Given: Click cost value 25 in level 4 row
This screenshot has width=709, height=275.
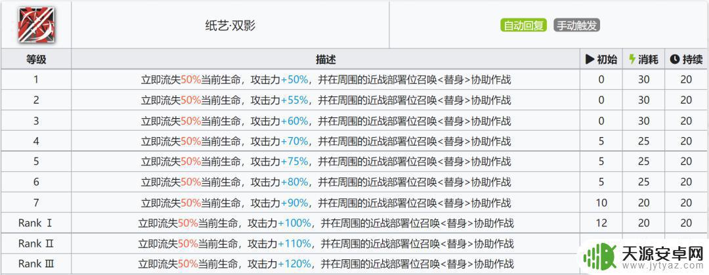Looking at the screenshot, I should [644, 141].
